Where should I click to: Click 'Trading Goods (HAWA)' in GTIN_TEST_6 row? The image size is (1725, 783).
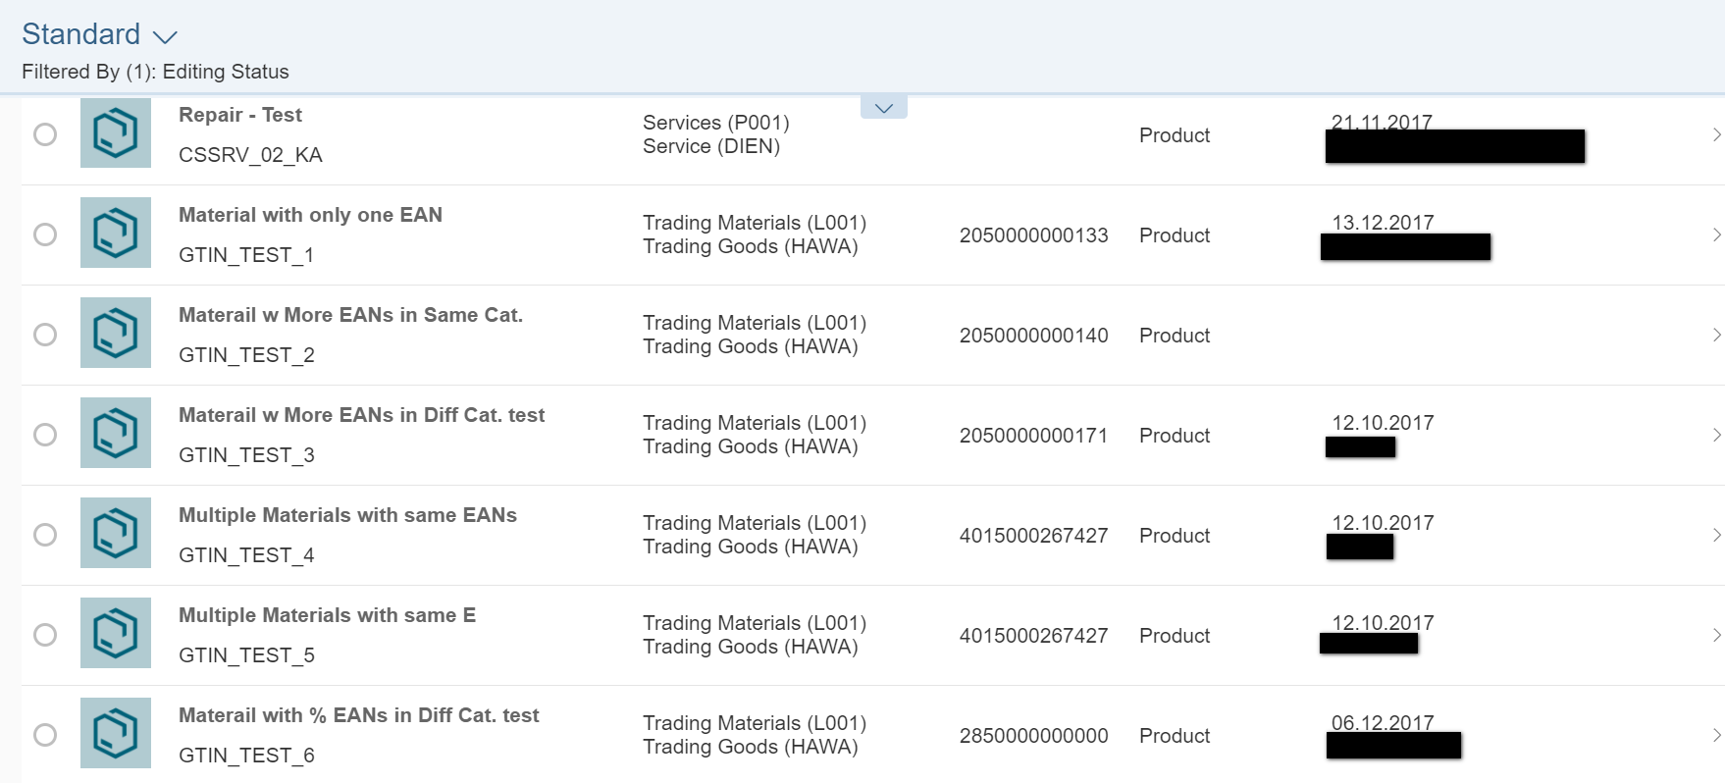click(751, 747)
